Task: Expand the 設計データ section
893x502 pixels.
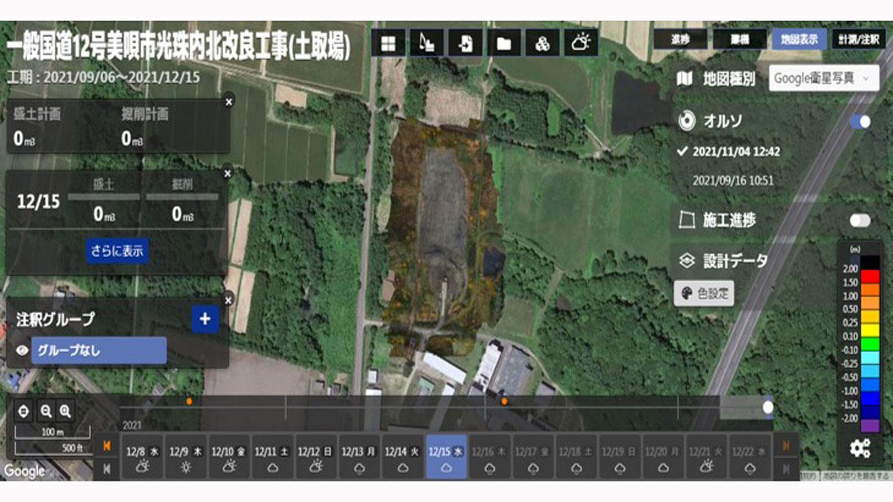Action: coord(735,261)
